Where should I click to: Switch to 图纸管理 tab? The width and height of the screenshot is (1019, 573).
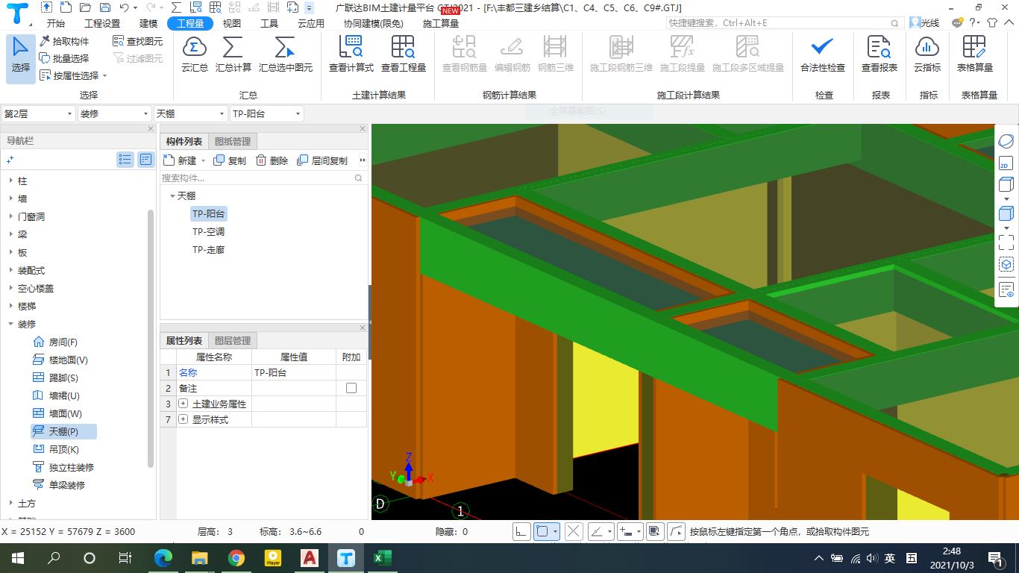233,142
